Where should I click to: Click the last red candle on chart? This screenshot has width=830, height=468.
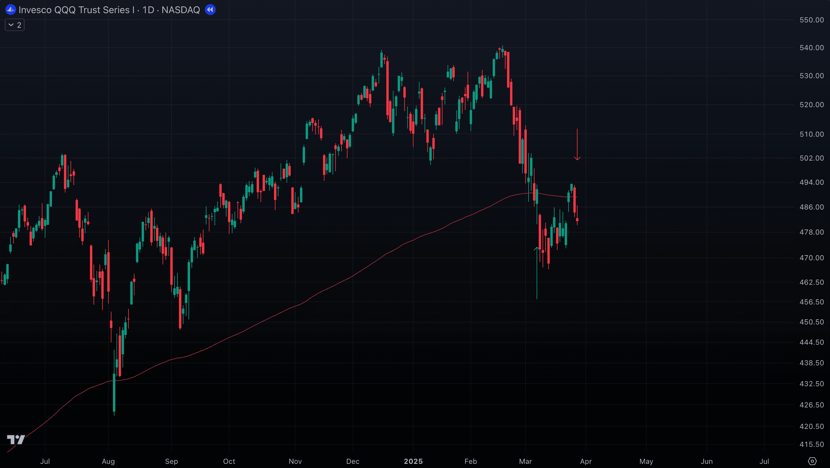click(577, 220)
